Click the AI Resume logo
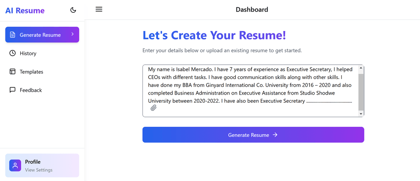The image size is (420, 181). [x=25, y=11]
